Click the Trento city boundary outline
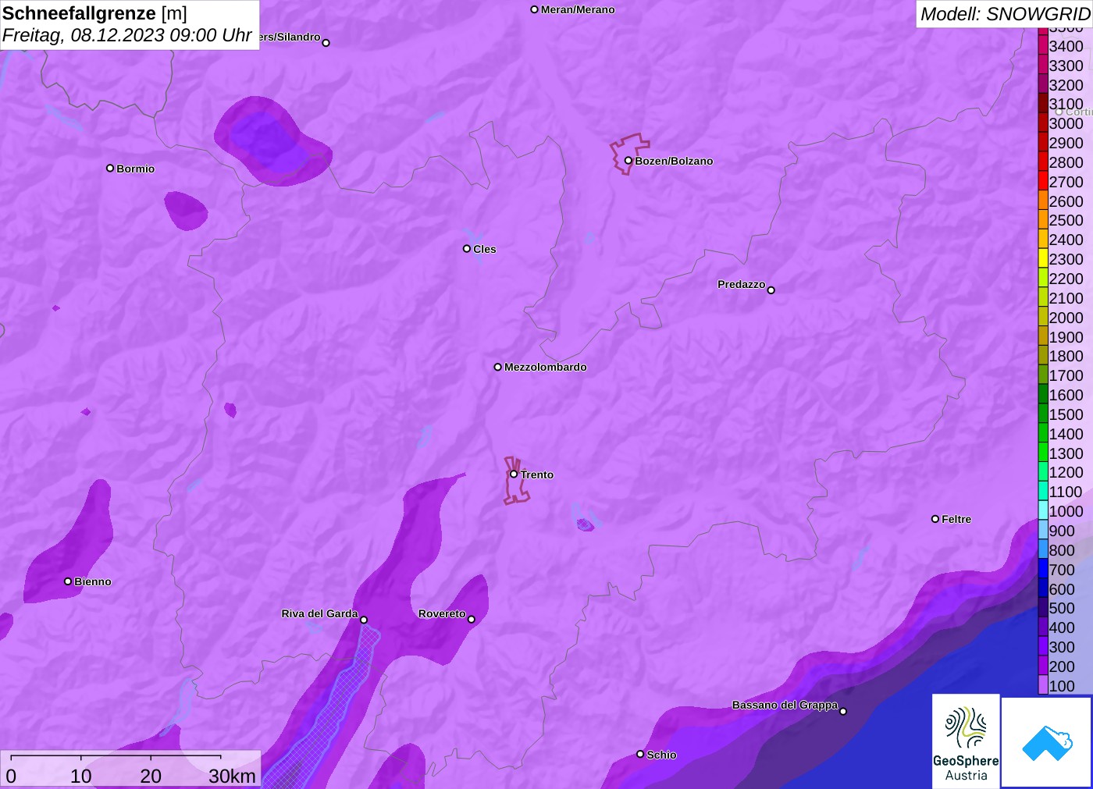 [516, 481]
